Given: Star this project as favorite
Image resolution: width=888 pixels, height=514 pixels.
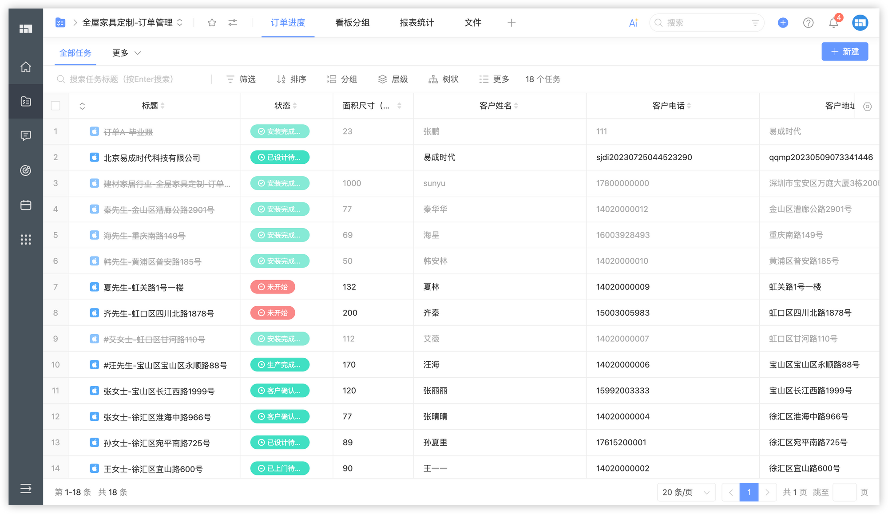Looking at the screenshot, I should [x=212, y=23].
